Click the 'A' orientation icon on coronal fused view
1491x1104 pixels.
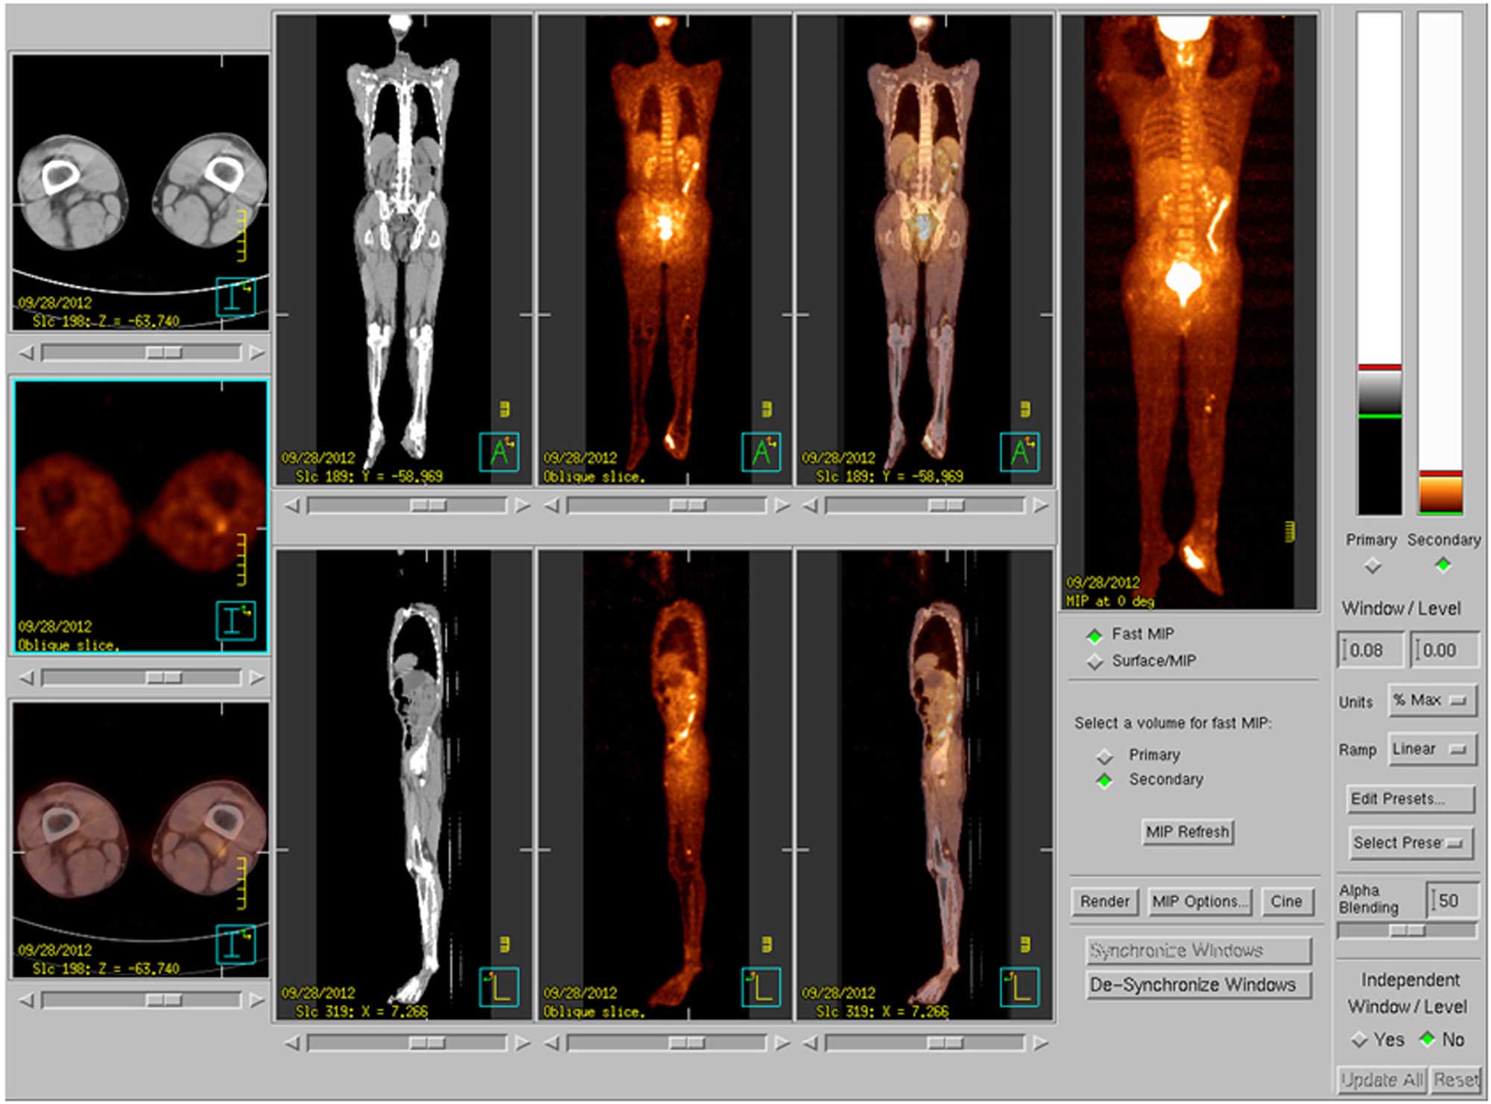(1019, 451)
